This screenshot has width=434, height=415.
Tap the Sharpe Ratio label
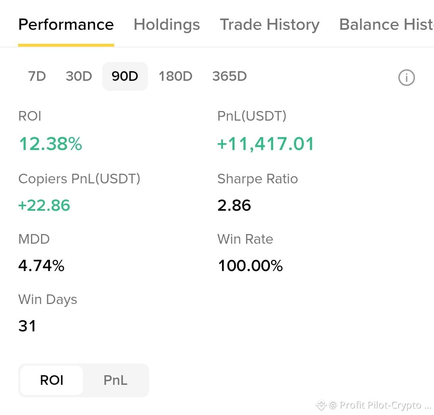257,179
